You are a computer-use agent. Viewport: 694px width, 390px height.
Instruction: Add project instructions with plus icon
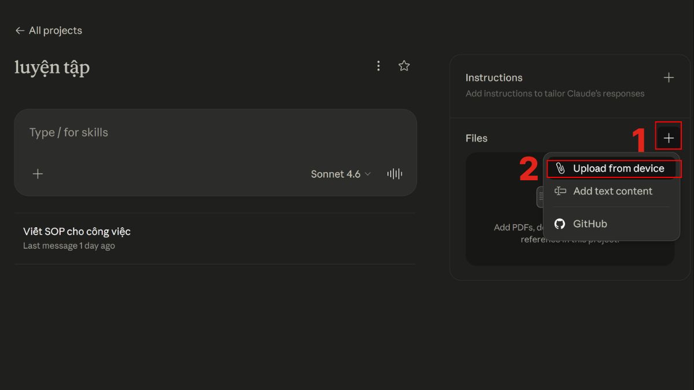point(669,77)
